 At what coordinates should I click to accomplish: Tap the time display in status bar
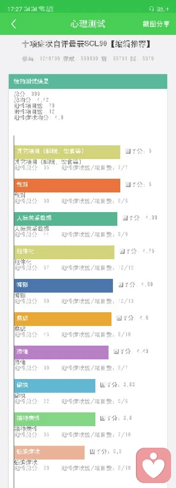(14, 9)
